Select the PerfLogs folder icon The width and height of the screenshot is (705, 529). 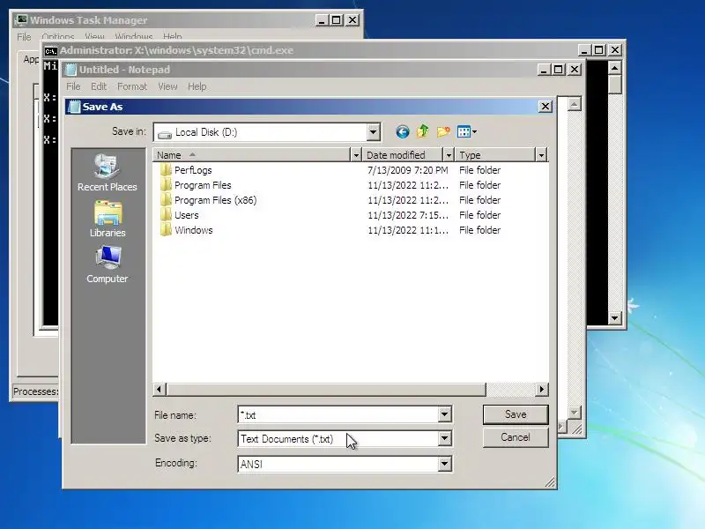(166, 170)
